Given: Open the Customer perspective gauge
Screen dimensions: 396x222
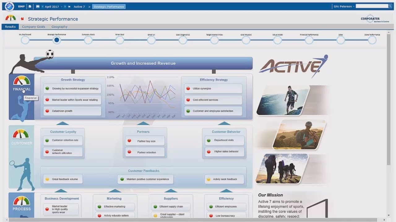Looking at the screenshot, I should pyautogui.click(x=20, y=134).
